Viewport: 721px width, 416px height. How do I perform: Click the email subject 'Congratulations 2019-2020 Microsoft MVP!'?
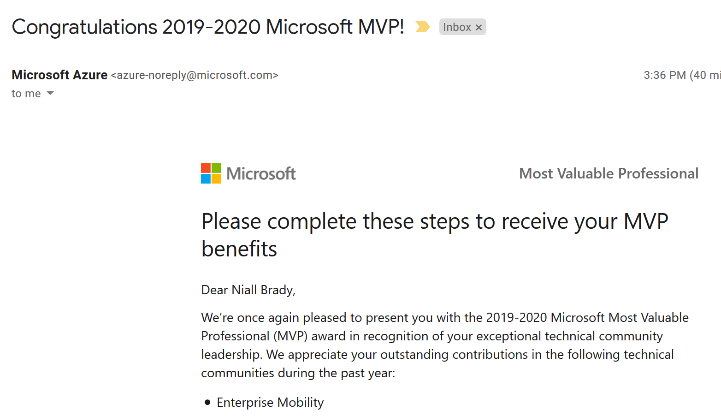coord(208,27)
